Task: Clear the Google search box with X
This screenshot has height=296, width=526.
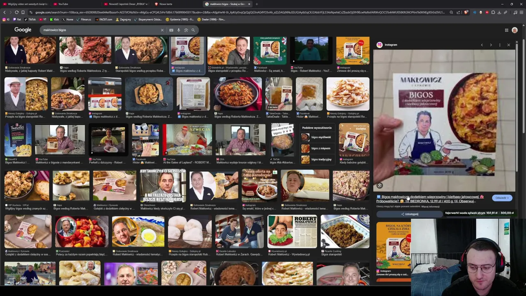Action: 162,30
